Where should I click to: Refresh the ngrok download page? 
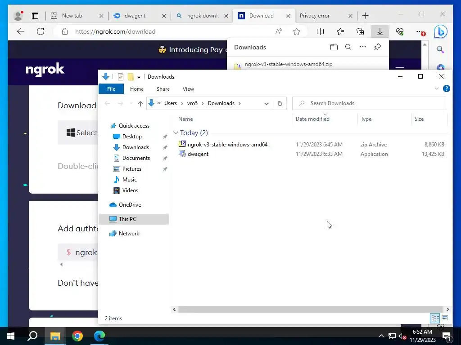click(x=41, y=32)
